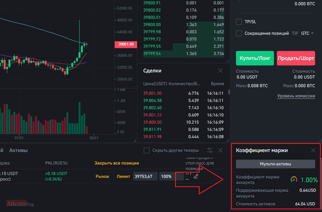Check Скрыть другие тикеры option
322x212 pixels.
click(x=147, y=150)
